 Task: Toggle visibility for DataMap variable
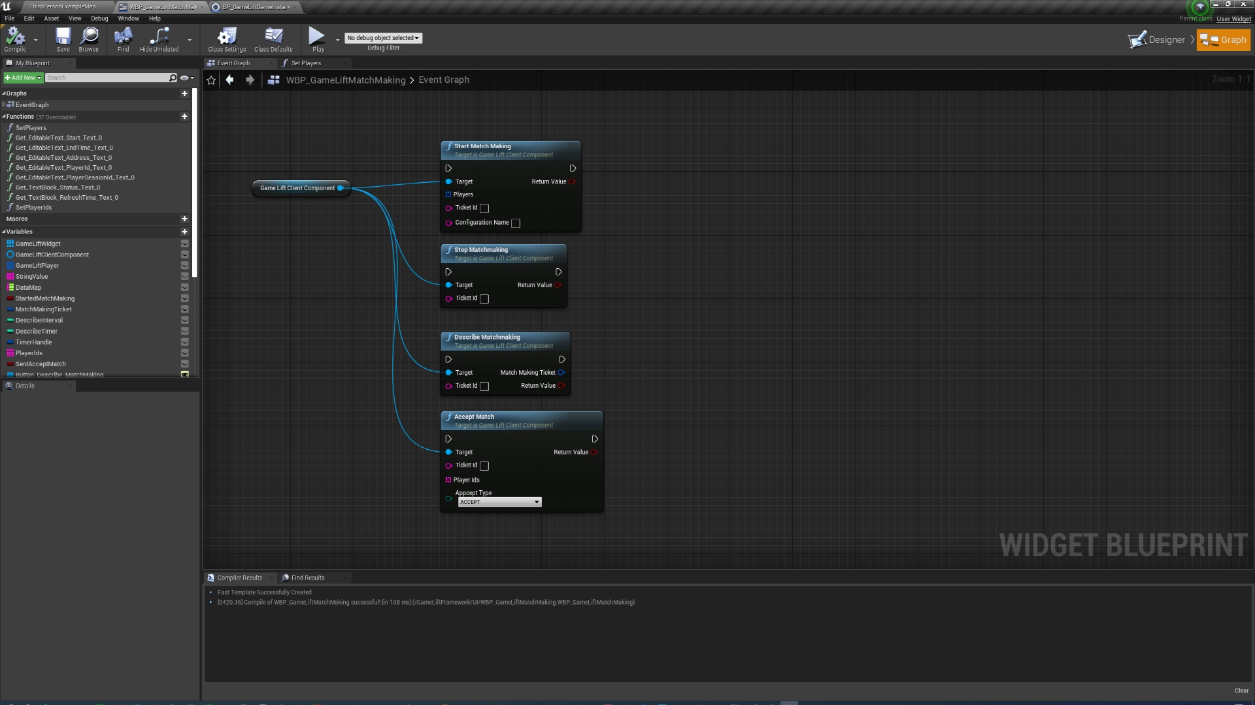(184, 287)
